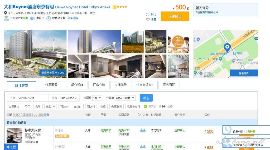270x150 pixels.
Task: Expand the 床型 bed type filter dropdown
Action: click(51, 106)
